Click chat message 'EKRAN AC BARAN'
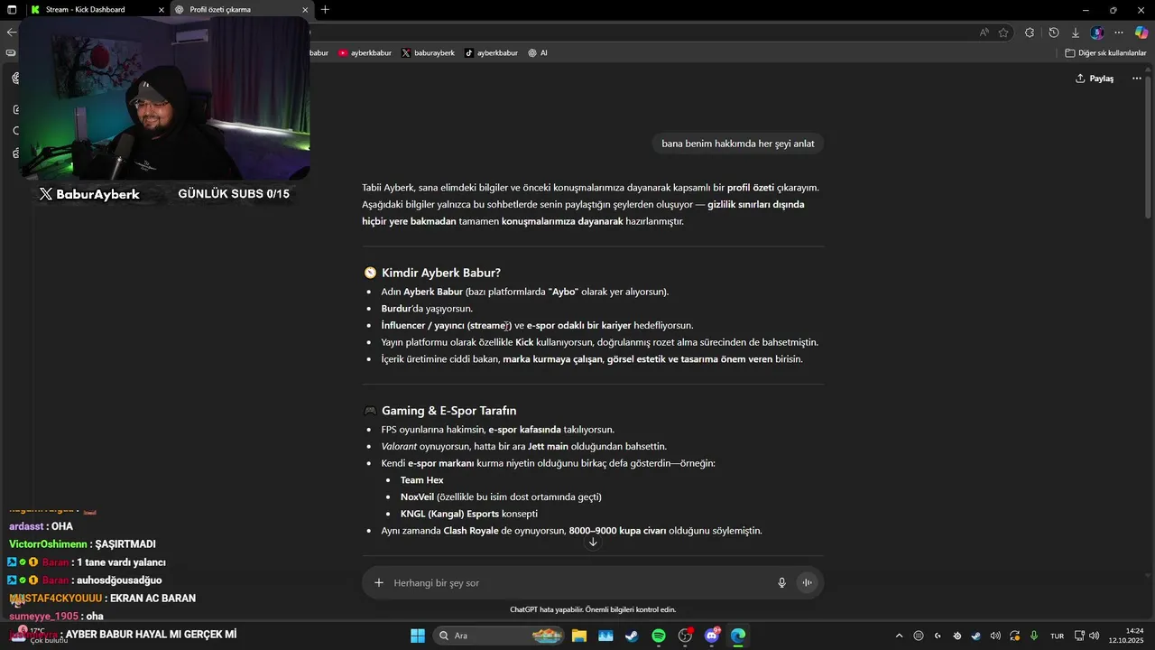The height and width of the screenshot is (650, 1155). click(152, 599)
